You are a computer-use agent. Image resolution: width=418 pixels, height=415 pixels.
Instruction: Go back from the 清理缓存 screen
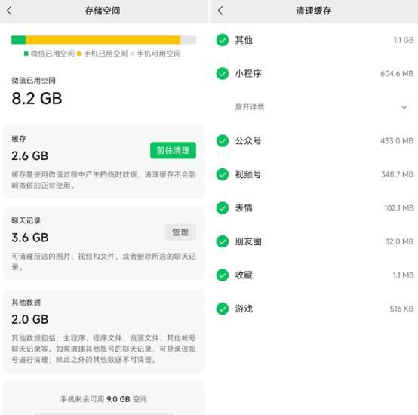click(x=220, y=11)
